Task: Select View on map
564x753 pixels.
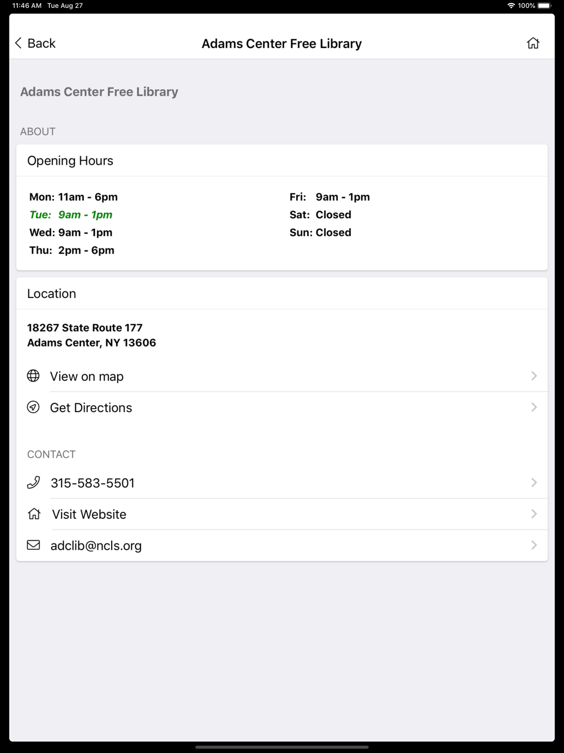Action: click(x=282, y=376)
